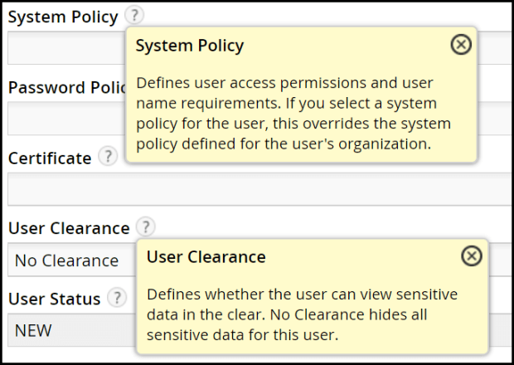Image resolution: width=514 pixels, height=365 pixels.
Task: Dismiss the User Clearance tooltip
Action: [x=471, y=256]
